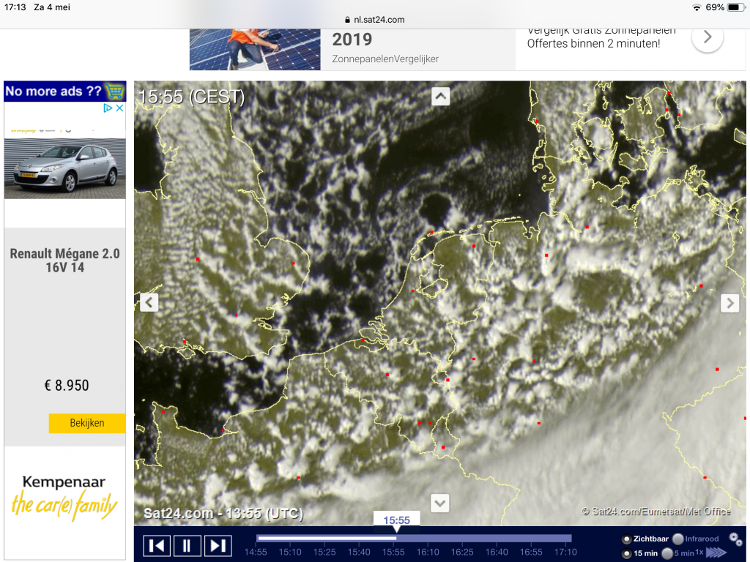Pan the map down with chevron
The image size is (750, 562).
pyautogui.click(x=440, y=503)
